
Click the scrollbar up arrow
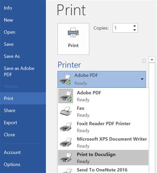click(152, 60)
